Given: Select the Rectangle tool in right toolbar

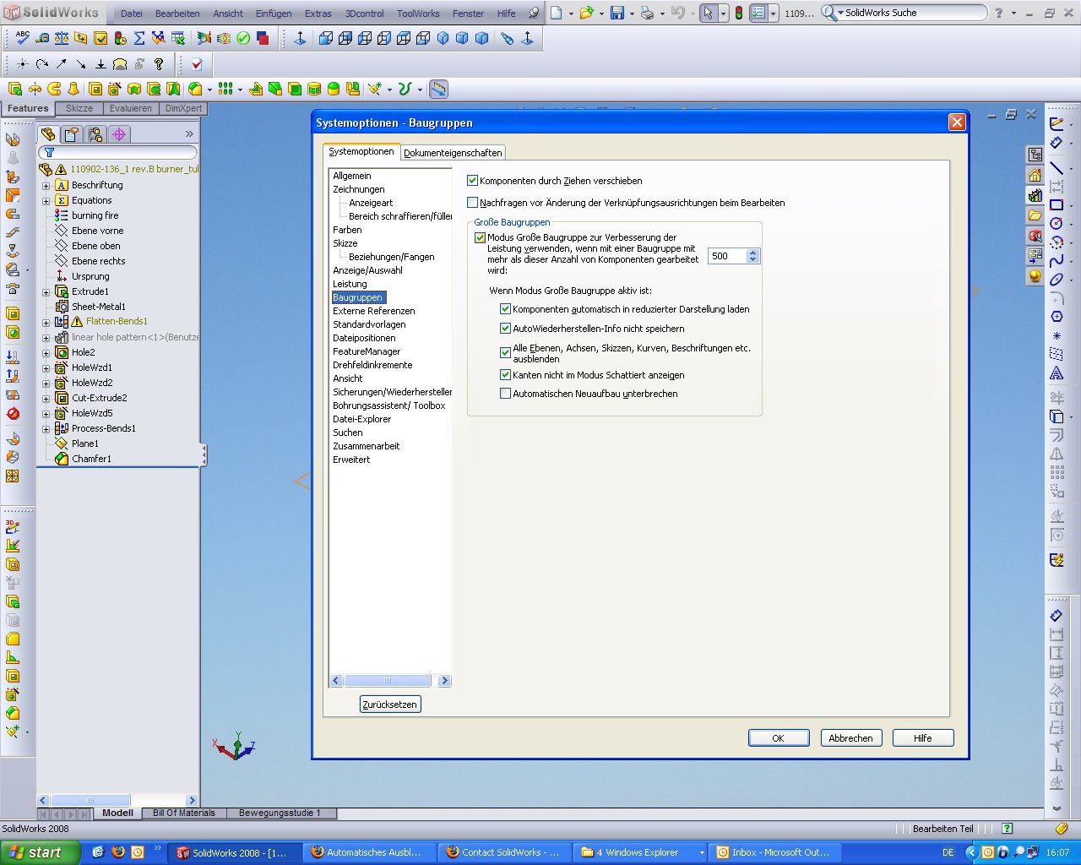Looking at the screenshot, I should click(x=1056, y=204).
